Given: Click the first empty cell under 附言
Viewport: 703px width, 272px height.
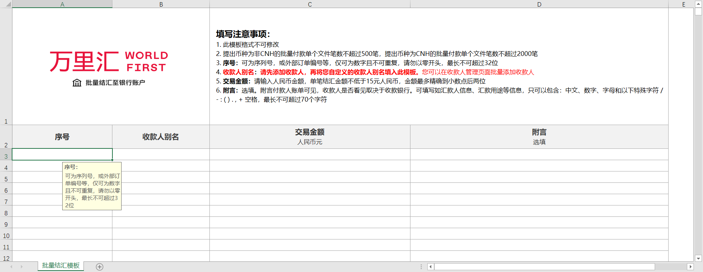Looking at the screenshot, I should point(539,154).
